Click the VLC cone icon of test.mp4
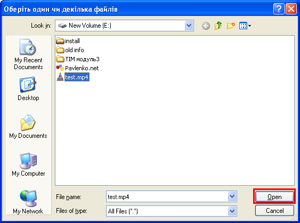Viewport: 300px width, 223px height. coord(60,77)
